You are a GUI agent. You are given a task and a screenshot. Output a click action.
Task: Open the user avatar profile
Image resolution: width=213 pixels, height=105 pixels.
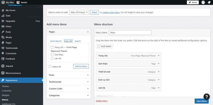tap(203, 2)
